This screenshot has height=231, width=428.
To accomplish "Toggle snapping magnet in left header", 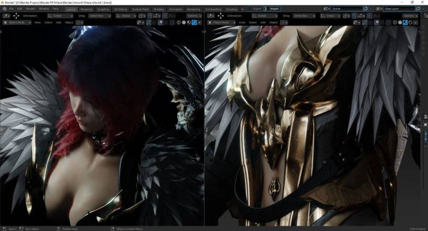I will pyautogui.click(x=149, y=16).
